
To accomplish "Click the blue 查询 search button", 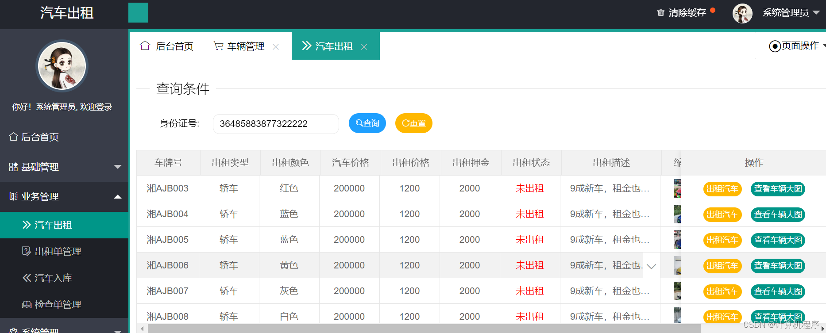I will 367,123.
